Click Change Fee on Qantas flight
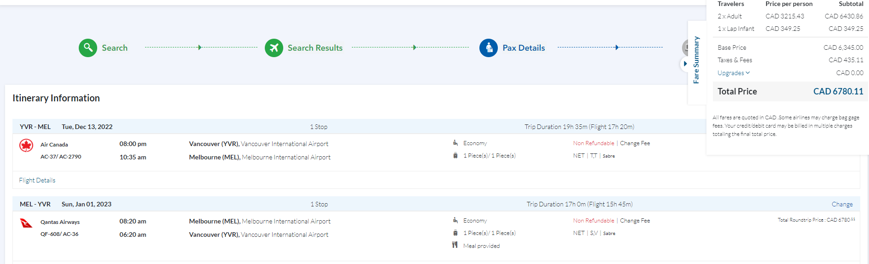Screen dimensions: 869x264 click(x=635, y=221)
